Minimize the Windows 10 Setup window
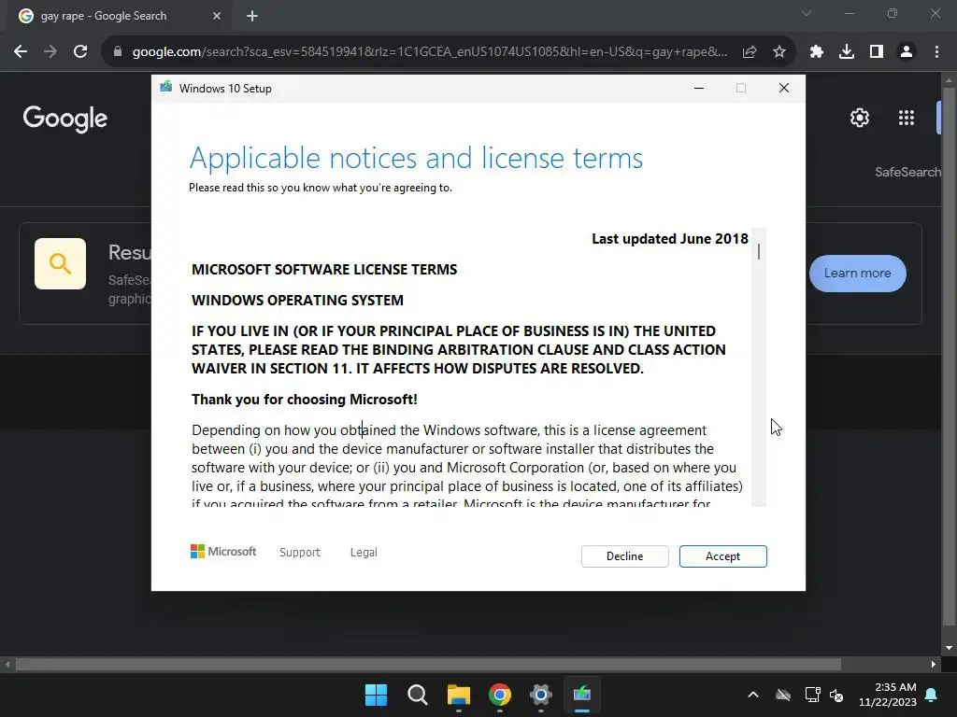Image resolution: width=957 pixels, height=717 pixels. pos(699,88)
